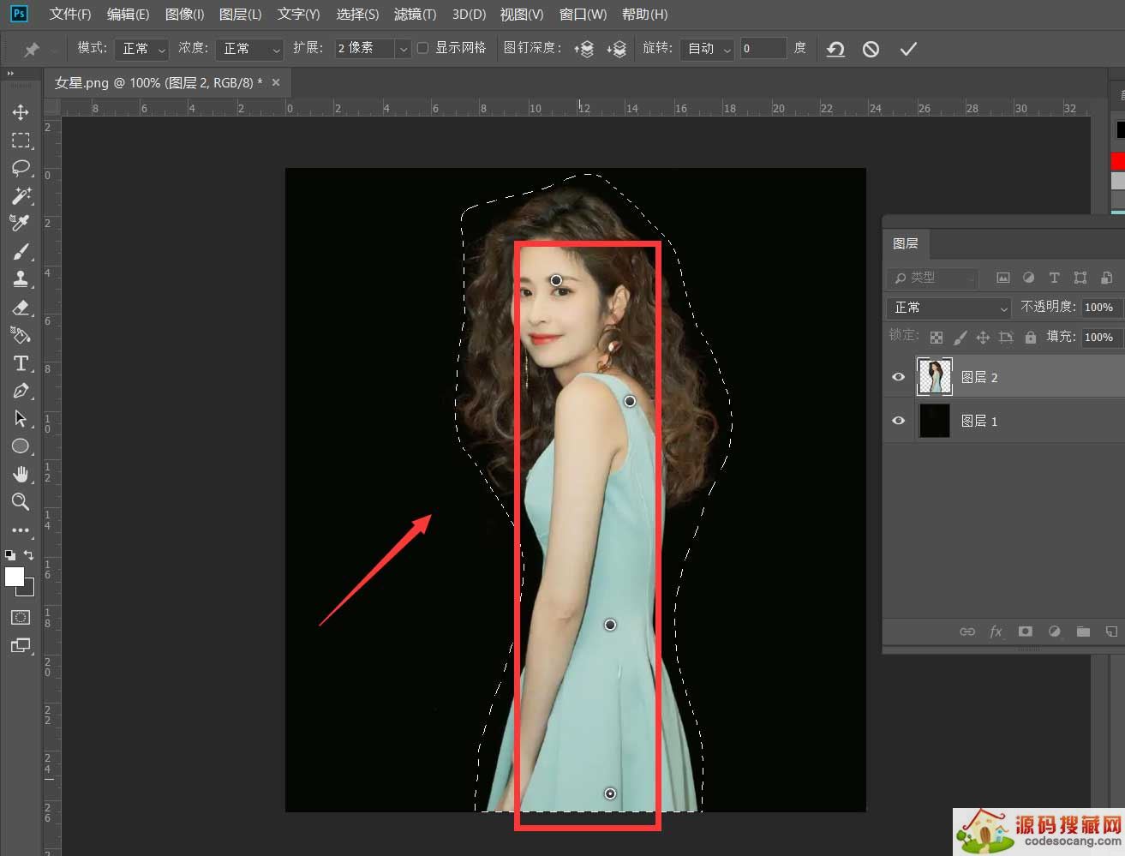Open the 文件(F) menu
The image size is (1125, 856).
(70, 15)
